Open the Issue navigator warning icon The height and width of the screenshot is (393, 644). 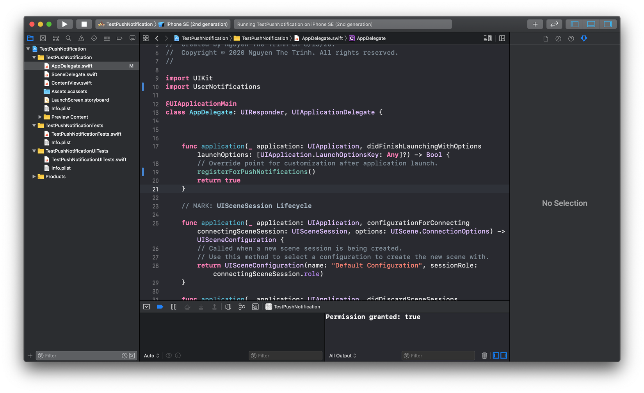(81, 38)
